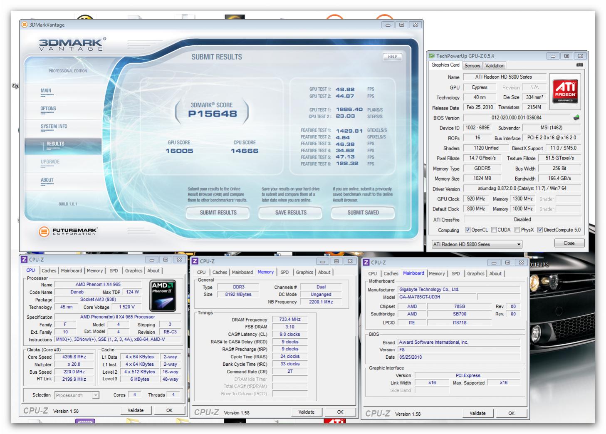Click the Close button in GPU-Z
This screenshot has width=606, height=434.
(x=569, y=243)
